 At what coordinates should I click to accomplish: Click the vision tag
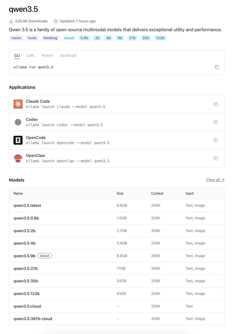16,38
